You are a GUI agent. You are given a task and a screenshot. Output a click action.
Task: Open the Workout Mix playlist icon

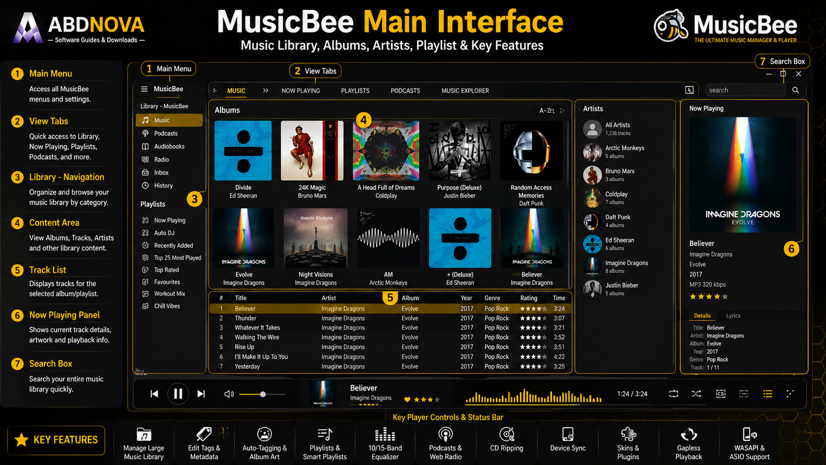pyautogui.click(x=146, y=293)
